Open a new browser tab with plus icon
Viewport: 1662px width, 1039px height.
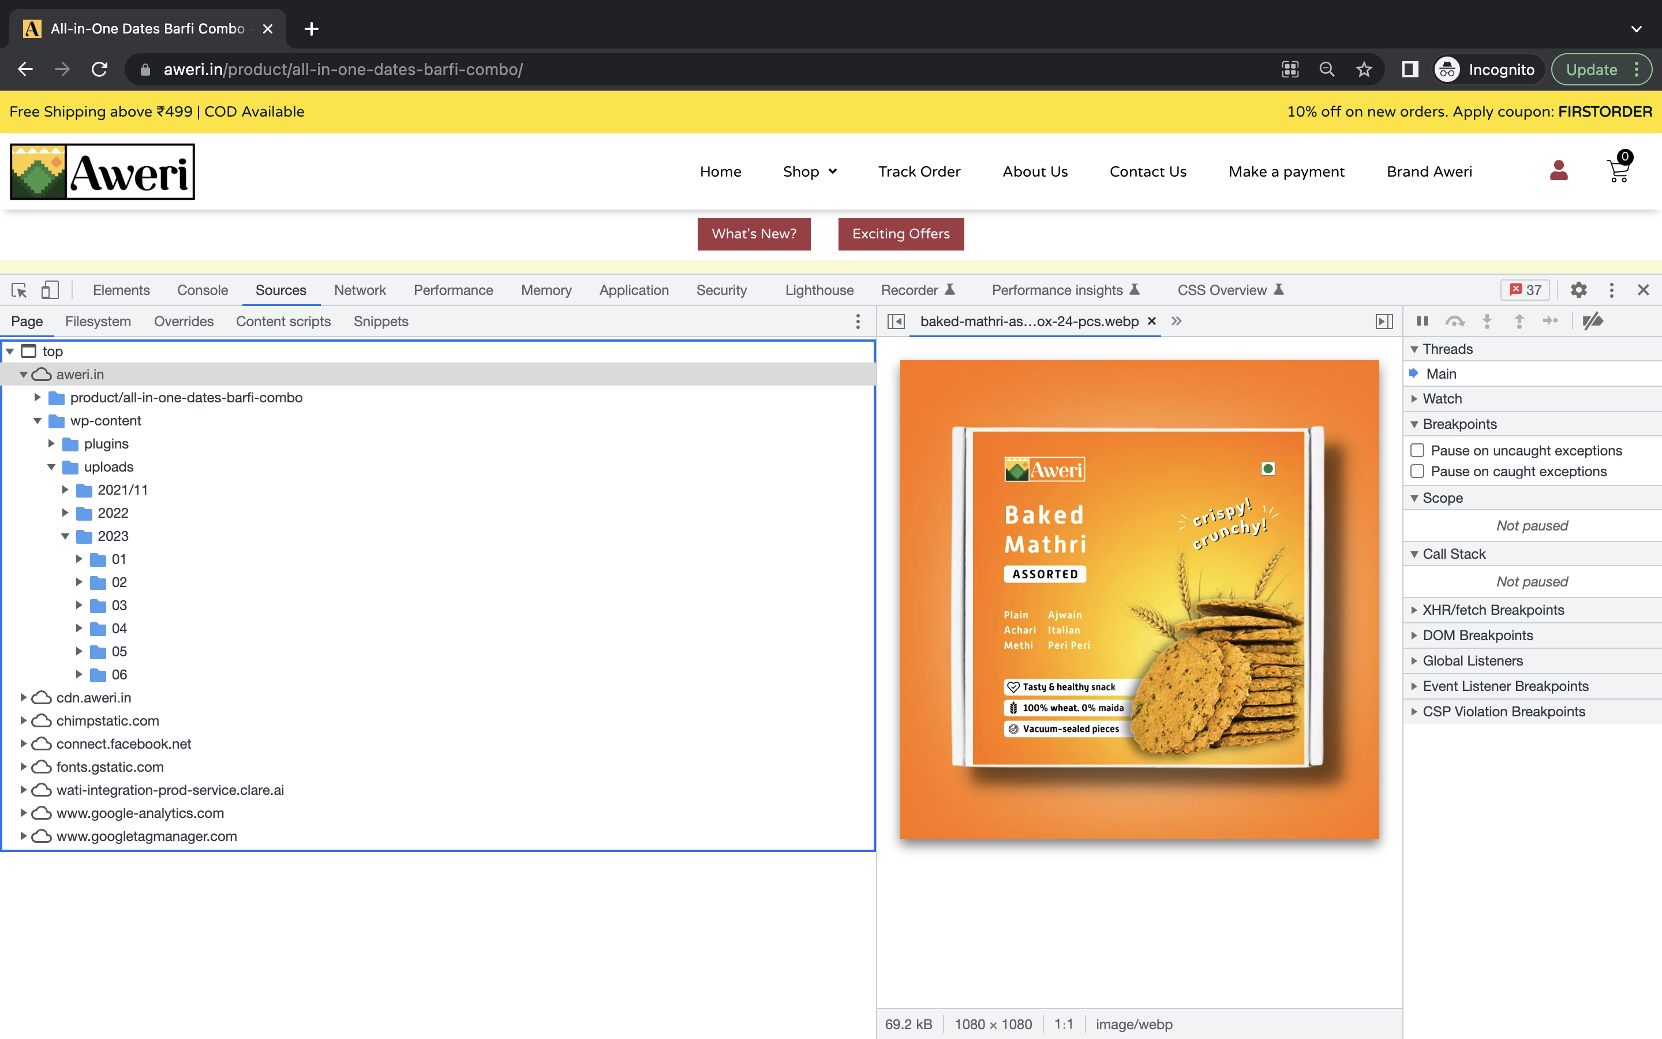pyautogui.click(x=311, y=29)
